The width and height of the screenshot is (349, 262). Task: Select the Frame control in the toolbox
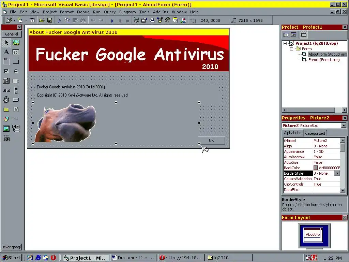click(x=6, y=62)
